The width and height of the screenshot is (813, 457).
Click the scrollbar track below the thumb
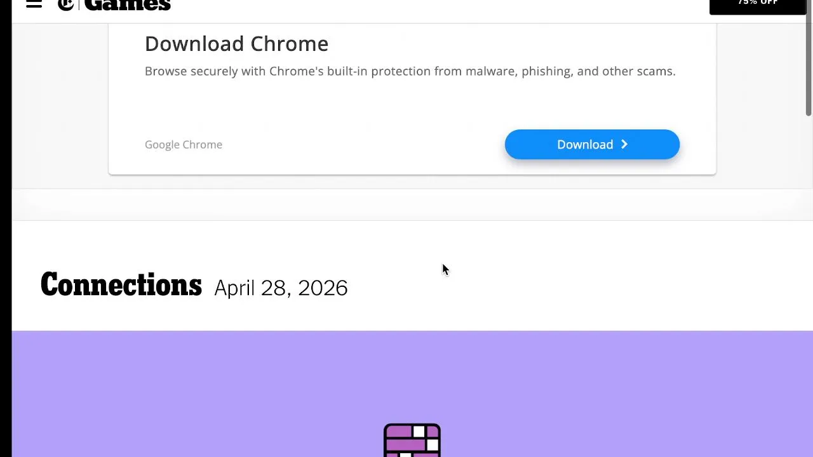[809, 286]
